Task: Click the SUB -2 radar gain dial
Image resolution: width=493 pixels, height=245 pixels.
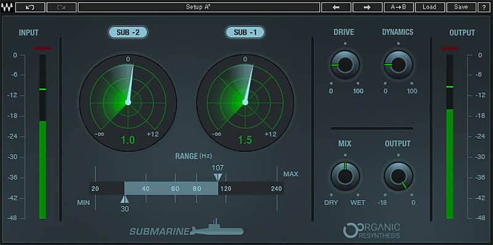Action: tap(128, 102)
